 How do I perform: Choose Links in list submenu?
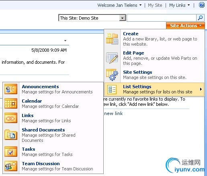[x=53, y=118]
